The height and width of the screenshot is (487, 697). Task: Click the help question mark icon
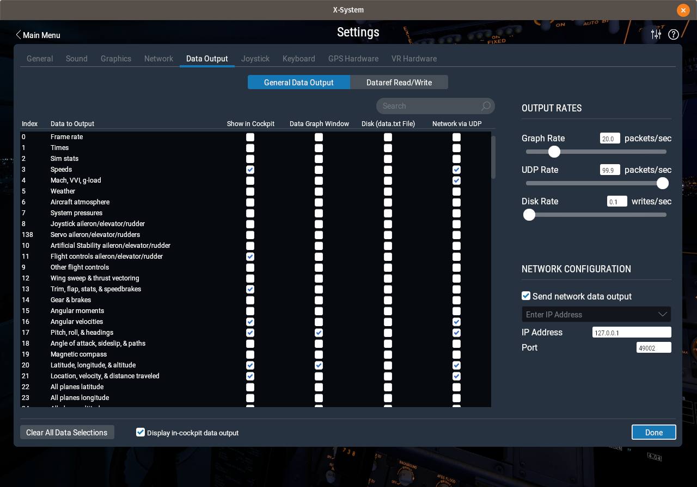point(674,34)
